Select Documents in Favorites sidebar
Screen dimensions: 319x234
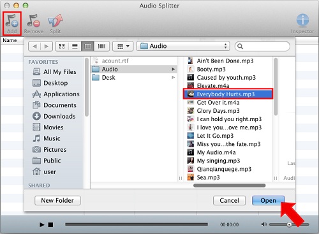(x=54, y=105)
